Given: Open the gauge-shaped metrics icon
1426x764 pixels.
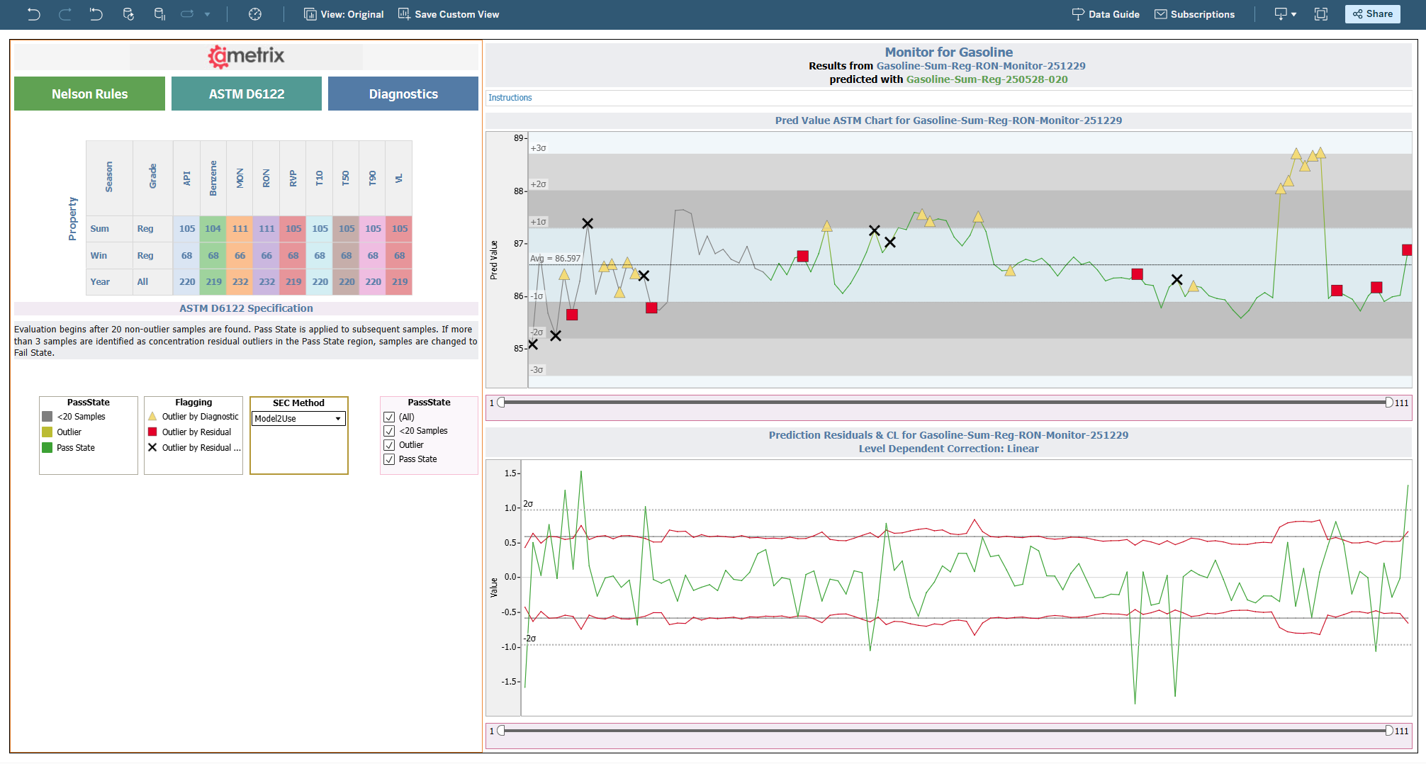Looking at the screenshot, I should (x=255, y=14).
